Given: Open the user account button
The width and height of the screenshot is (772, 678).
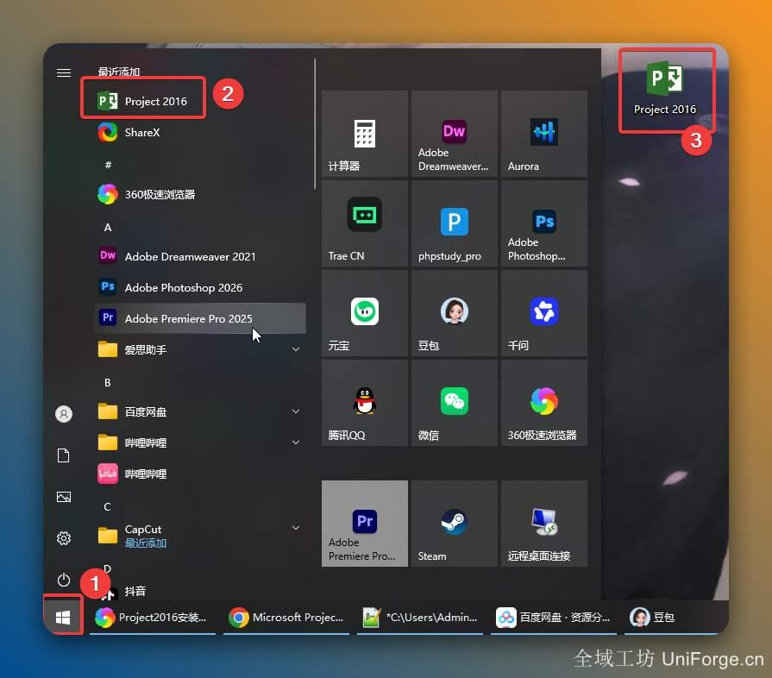Looking at the screenshot, I should point(64,414).
